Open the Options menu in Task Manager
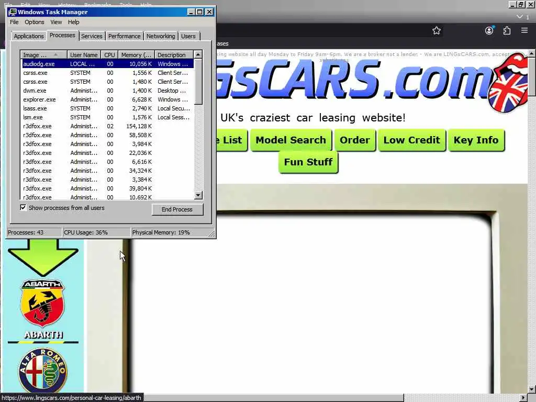This screenshot has height=402, width=536. click(34, 22)
